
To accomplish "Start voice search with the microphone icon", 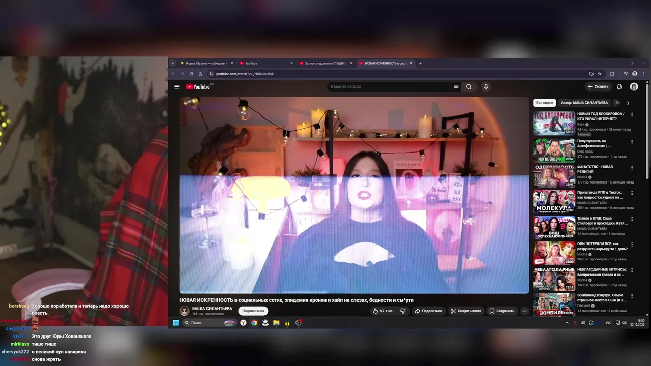I will coord(486,87).
